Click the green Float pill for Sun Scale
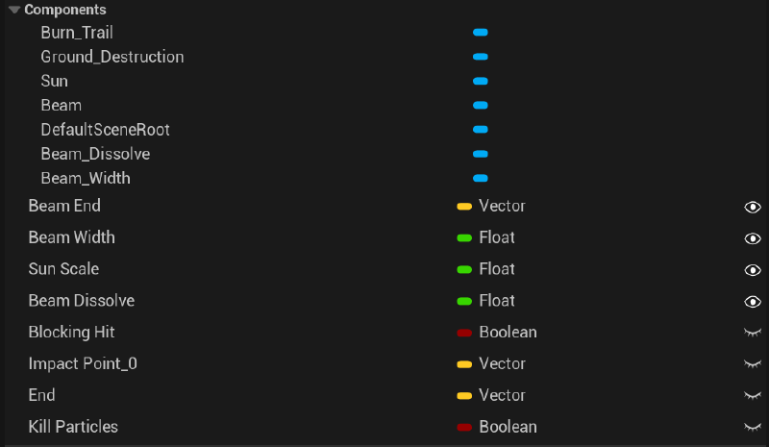The image size is (769, 447). coord(464,269)
